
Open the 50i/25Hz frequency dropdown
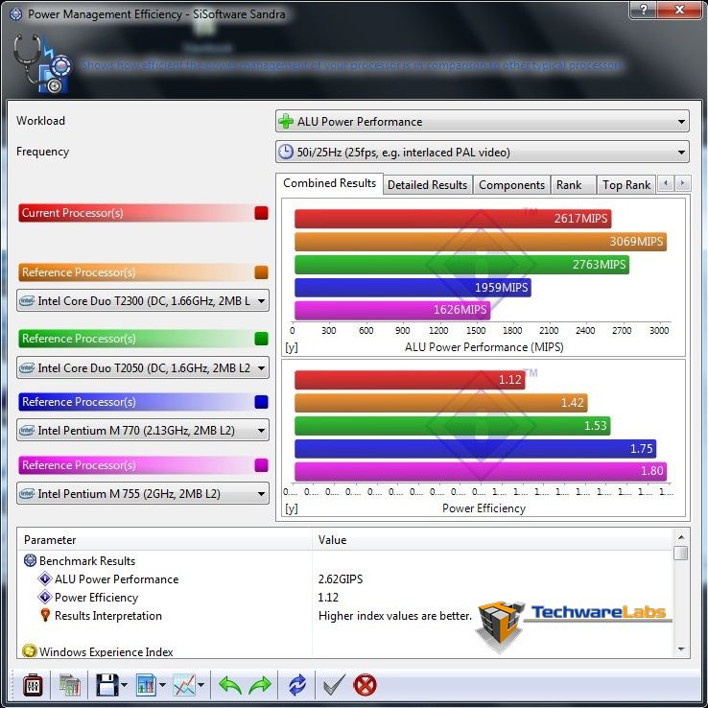[x=482, y=153]
